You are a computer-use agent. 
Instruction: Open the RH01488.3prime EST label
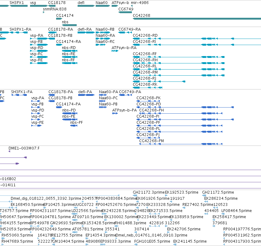(131, 223)
